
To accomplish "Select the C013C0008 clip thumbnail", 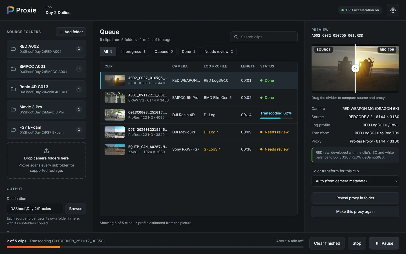I will [x=115, y=115].
